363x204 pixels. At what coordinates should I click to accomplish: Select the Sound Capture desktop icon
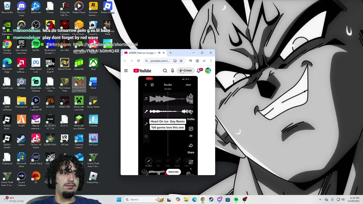21,179
